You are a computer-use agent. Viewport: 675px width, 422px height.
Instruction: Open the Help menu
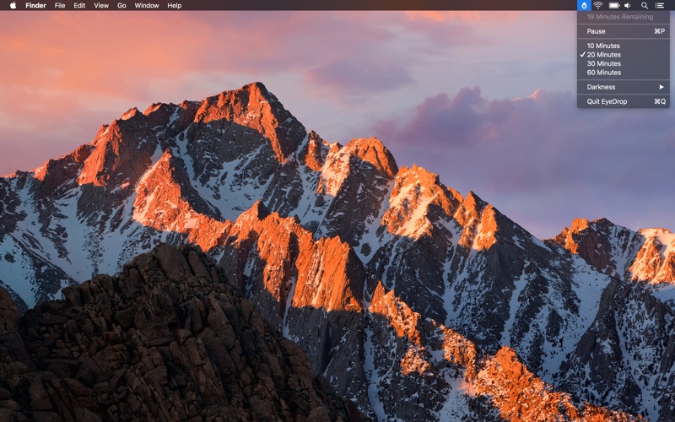[x=175, y=5]
